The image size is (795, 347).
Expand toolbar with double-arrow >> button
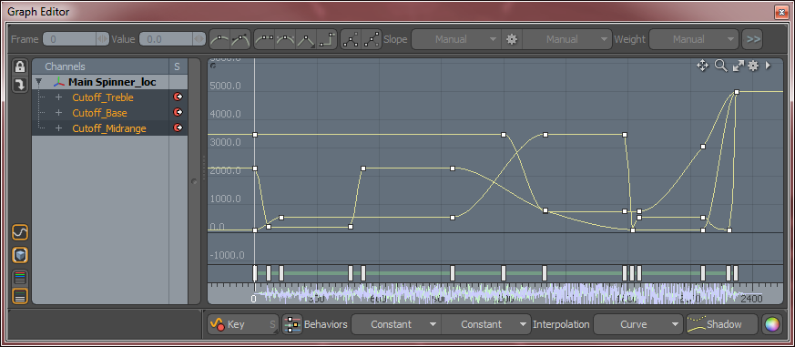(x=752, y=39)
